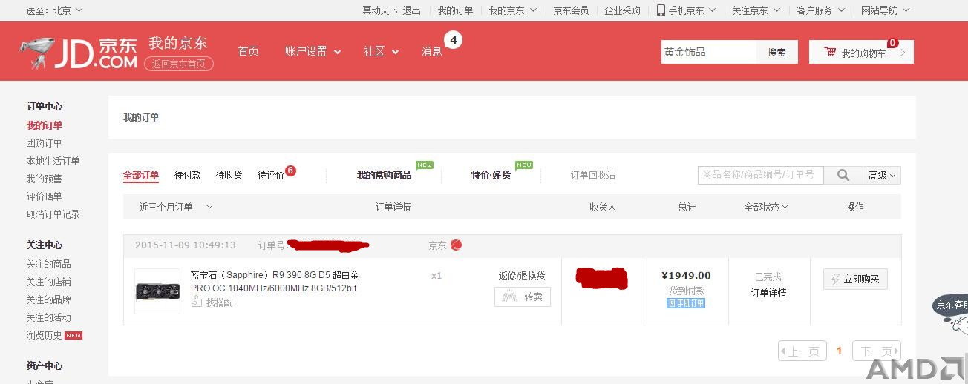Screen dimensions: 968x384
Task: Click page number 1
Action: point(840,351)
